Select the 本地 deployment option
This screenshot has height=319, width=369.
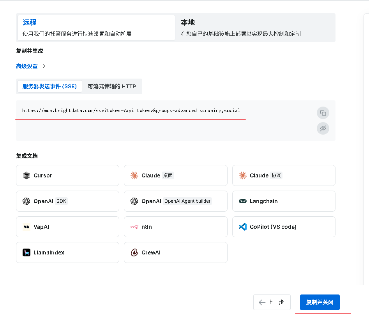coord(255,28)
